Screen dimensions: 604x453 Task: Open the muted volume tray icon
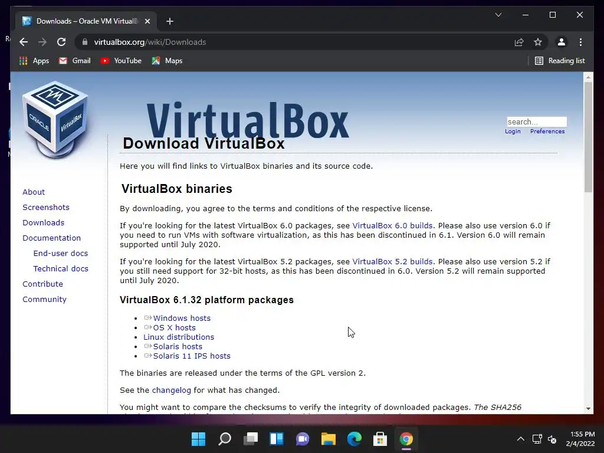(552, 439)
